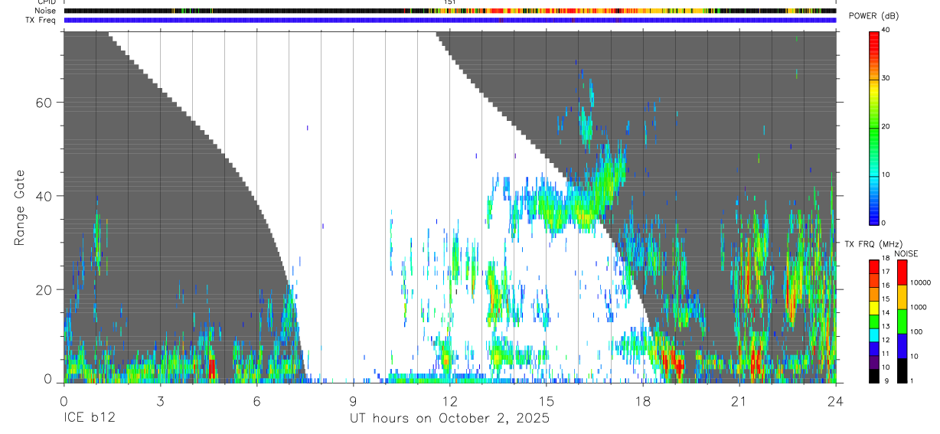Viewport: 940px width, 434px height.
Task: Click the blue TX frequency strip
Action: pyautogui.click(x=450, y=20)
